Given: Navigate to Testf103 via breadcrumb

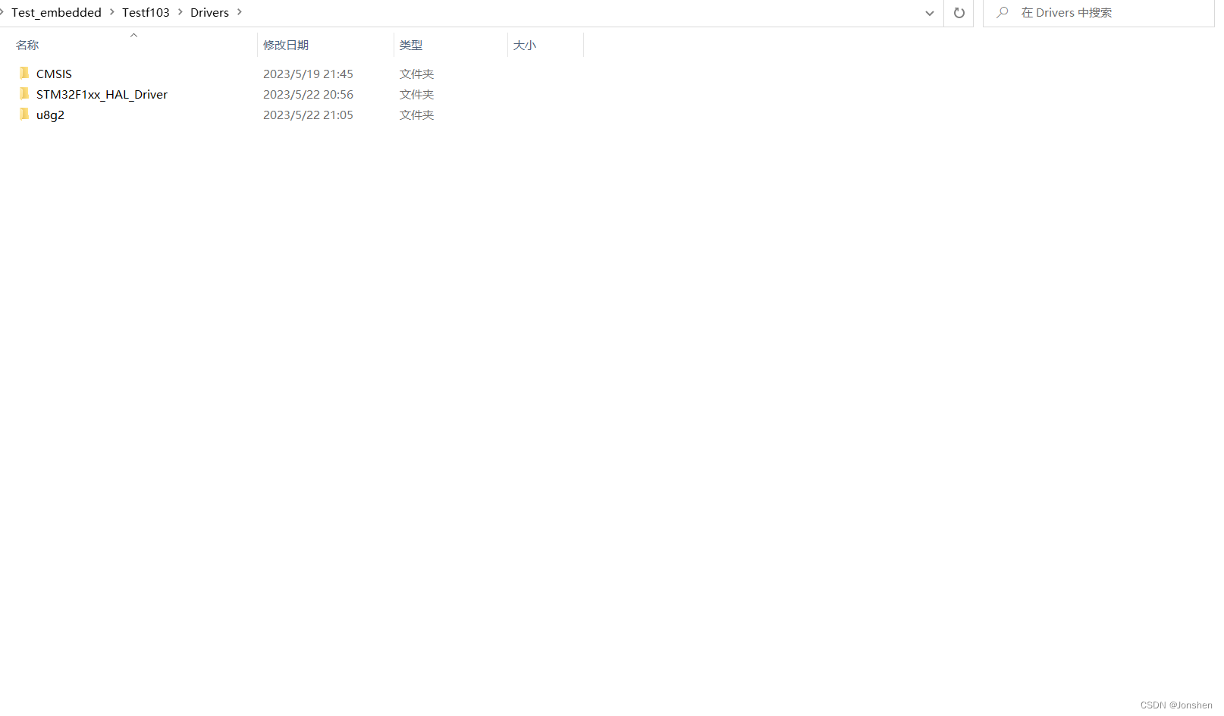Looking at the screenshot, I should point(146,12).
